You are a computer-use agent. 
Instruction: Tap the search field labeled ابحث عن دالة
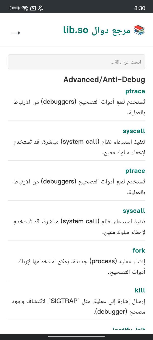coord(76,62)
